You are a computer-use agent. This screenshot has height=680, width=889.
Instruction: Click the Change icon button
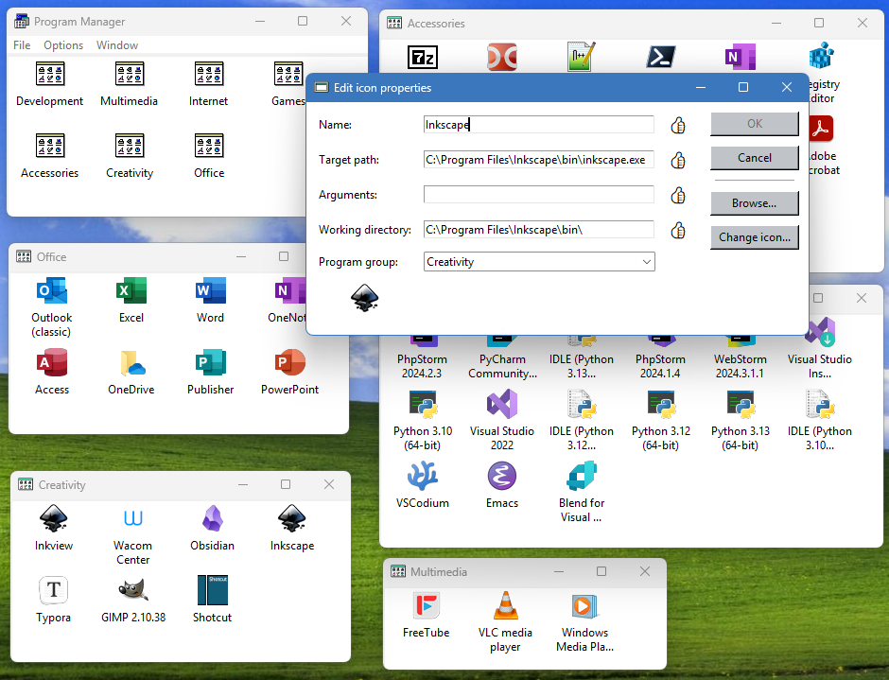pyautogui.click(x=754, y=236)
